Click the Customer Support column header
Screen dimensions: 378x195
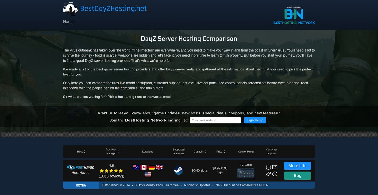(x=272, y=152)
